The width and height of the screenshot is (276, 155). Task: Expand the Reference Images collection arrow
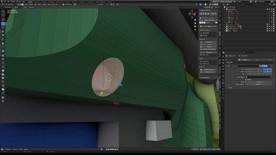pyautogui.click(x=225, y=28)
